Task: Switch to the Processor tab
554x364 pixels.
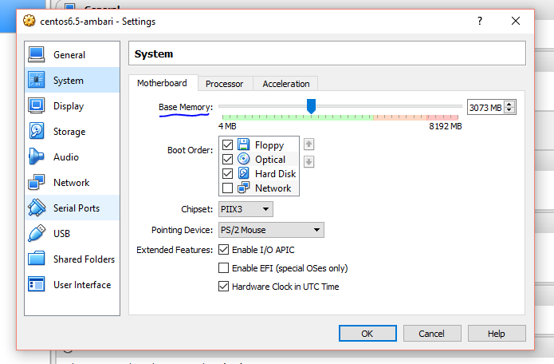Action: 224,84
